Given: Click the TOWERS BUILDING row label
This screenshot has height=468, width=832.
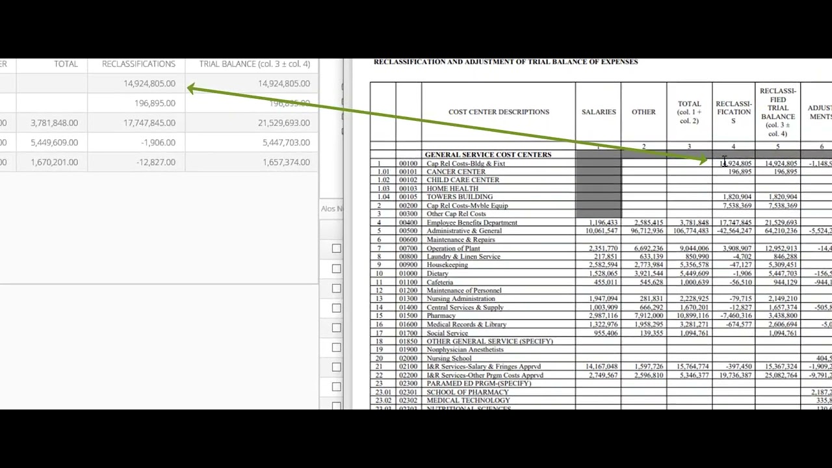Looking at the screenshot, I should click(x=460, y=197).
